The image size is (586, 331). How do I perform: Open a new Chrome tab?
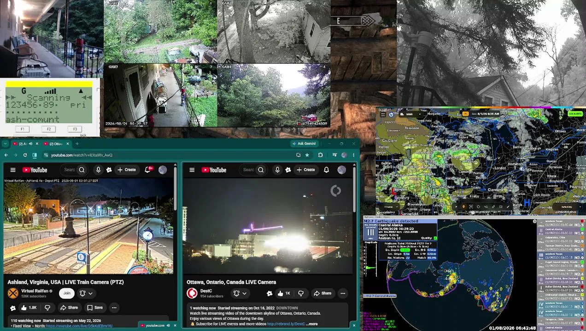77,144
